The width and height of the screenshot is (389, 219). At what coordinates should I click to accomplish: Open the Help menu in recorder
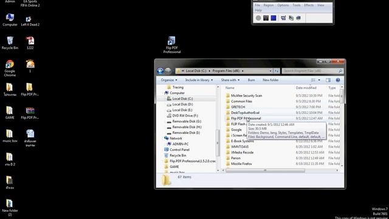pos(258,10)
